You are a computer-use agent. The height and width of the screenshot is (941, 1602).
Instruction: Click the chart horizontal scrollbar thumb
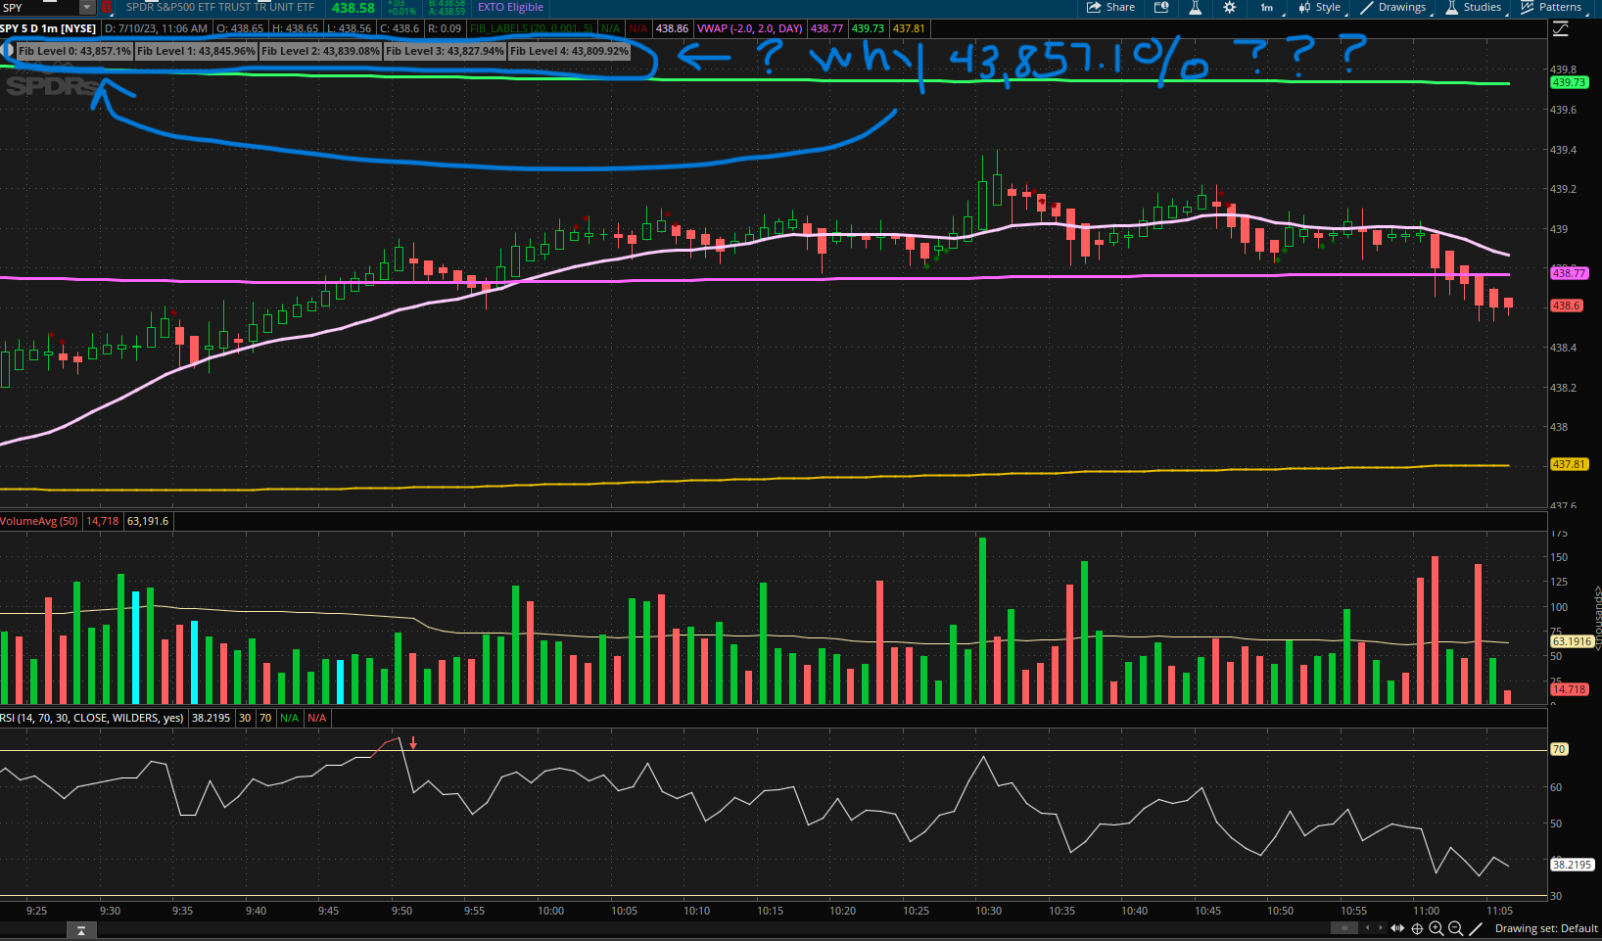1343,928
